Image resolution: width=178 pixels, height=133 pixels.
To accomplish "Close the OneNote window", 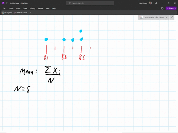I will 175,3.
